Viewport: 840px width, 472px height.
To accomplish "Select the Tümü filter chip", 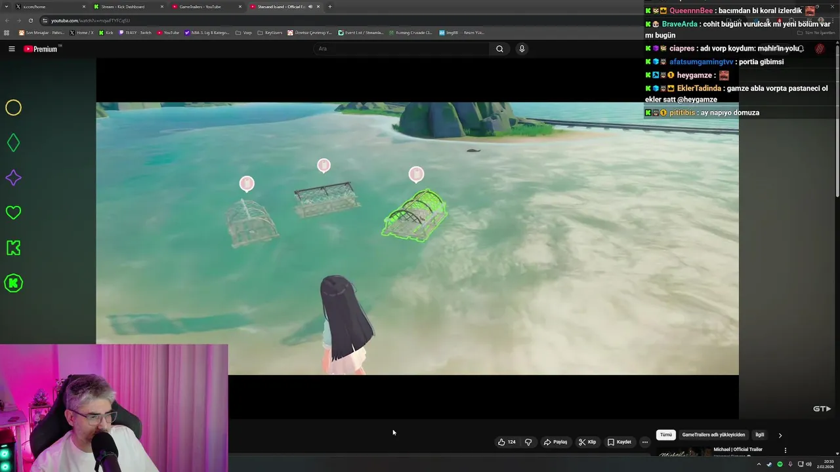I will coord(666,435).
